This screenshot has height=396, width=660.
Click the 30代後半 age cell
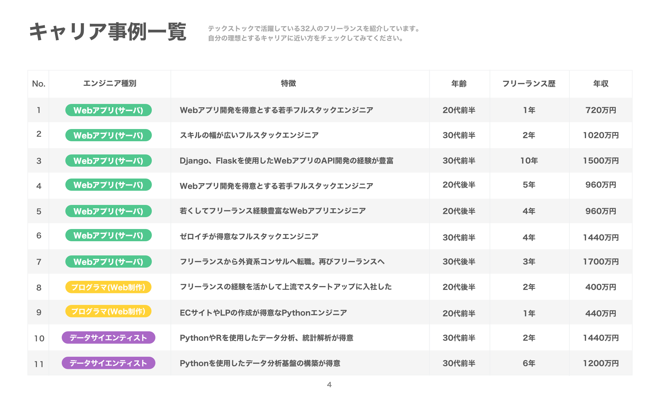tap(459, 262)
